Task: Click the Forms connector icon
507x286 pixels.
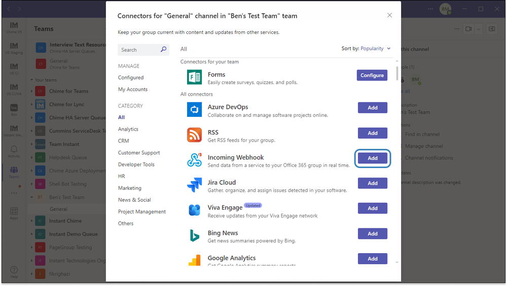Action: coord(194,77)
